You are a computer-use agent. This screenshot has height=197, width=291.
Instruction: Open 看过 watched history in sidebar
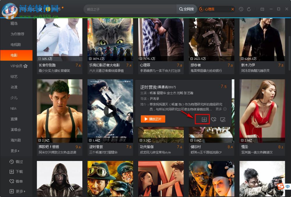coord(16,161)
